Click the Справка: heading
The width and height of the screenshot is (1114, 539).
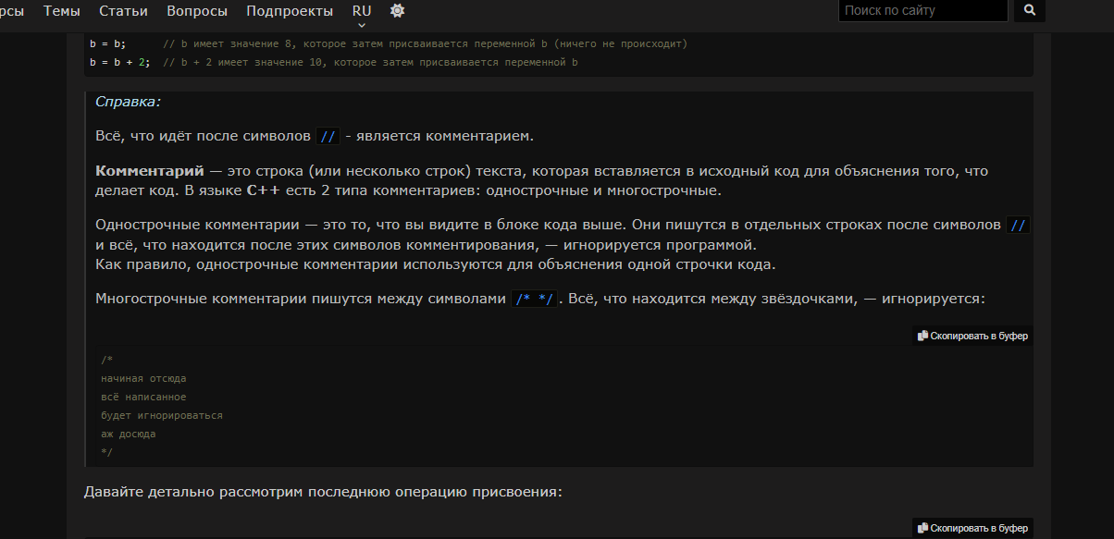tap(128, 102)
